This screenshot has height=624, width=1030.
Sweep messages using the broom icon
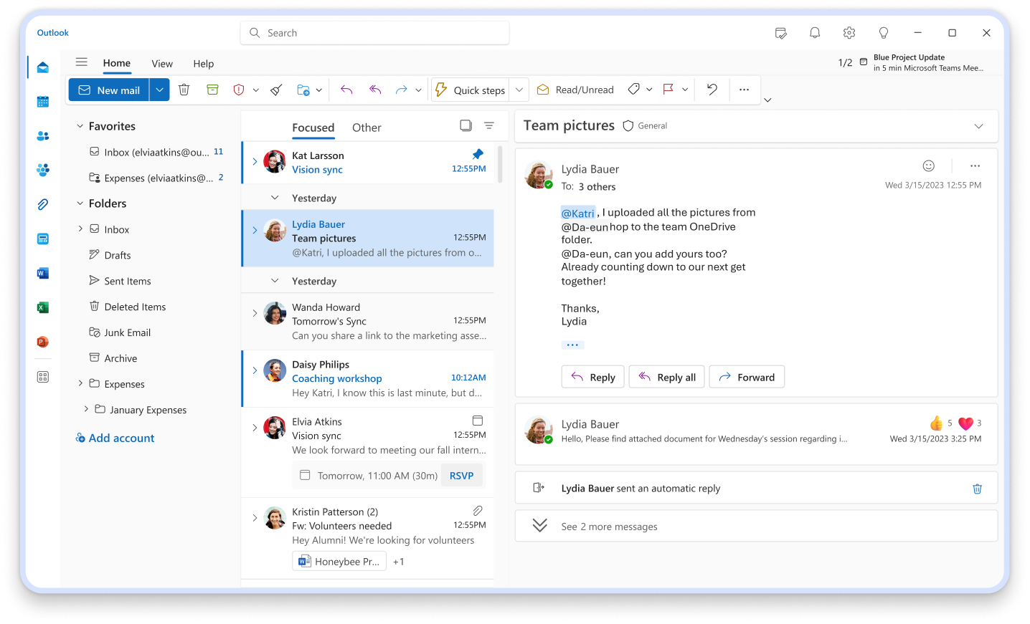275,89
